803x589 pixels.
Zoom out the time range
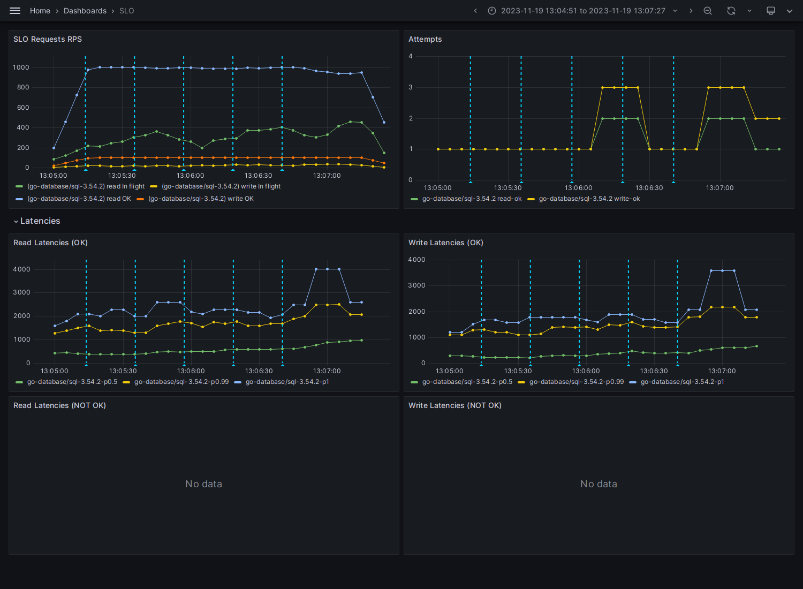tap(708, 11)
